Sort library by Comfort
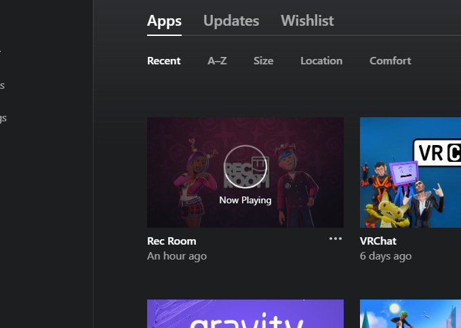This screenshot has width=461, height=328. click(390, 61)
